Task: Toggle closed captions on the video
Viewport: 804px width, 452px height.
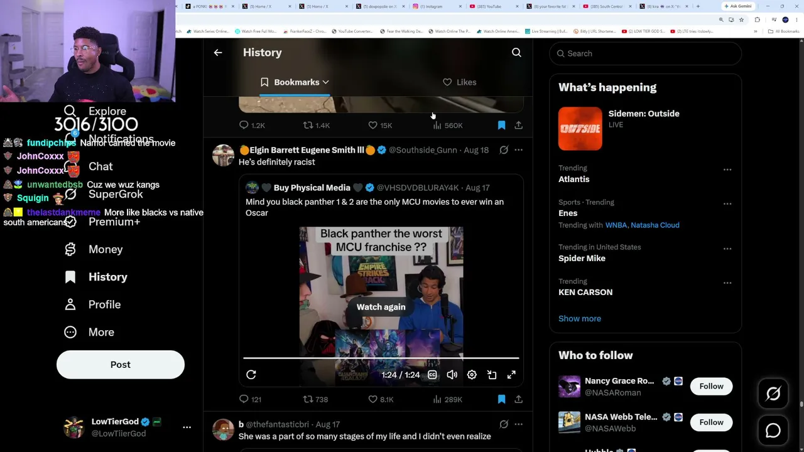Action: pyautogui.click(x=432, y=375)
